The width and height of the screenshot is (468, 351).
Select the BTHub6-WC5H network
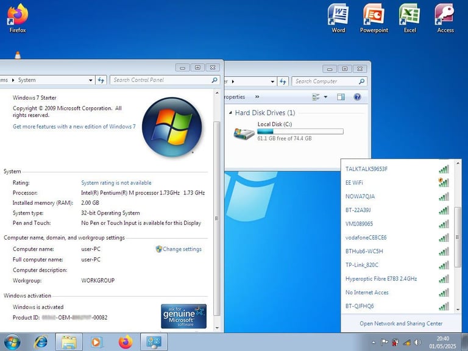(397, 251)
